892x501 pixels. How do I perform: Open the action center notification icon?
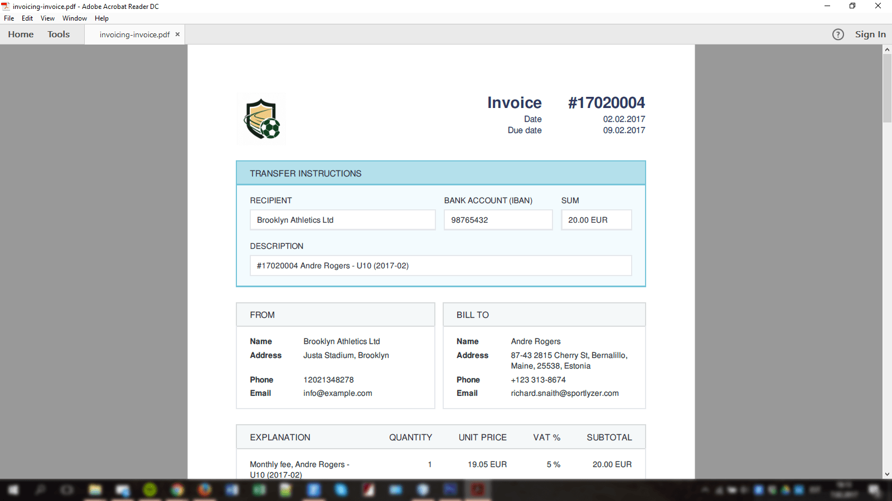(x=874, y=490)
